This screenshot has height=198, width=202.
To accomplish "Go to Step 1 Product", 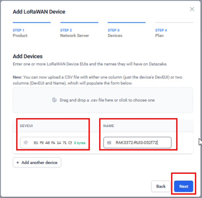I will coord(20,33).
